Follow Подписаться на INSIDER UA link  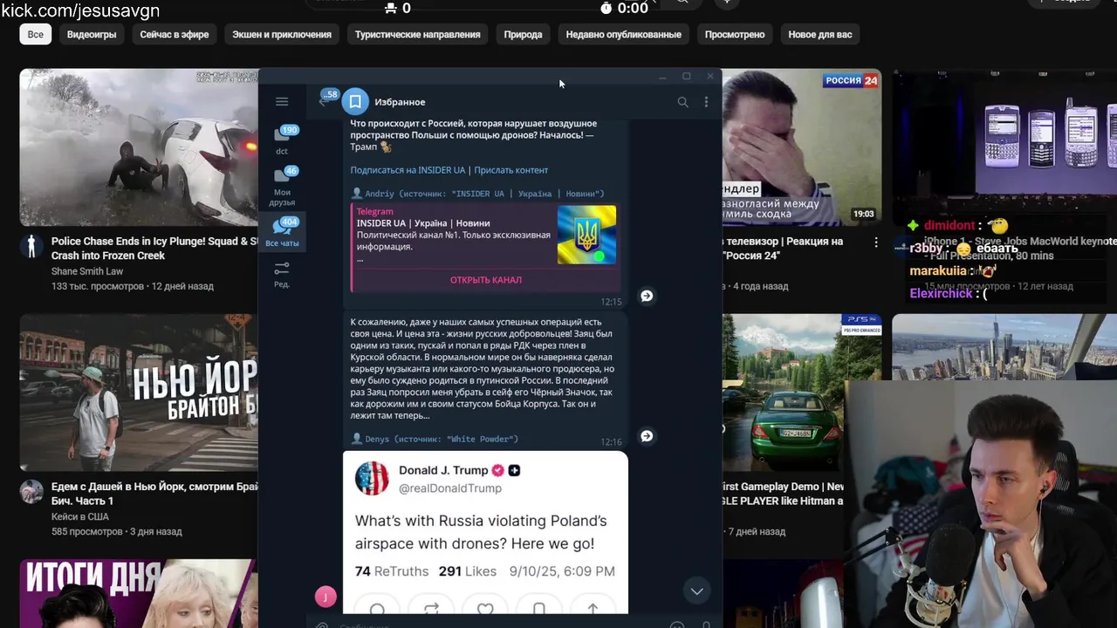tap(408, 170)
